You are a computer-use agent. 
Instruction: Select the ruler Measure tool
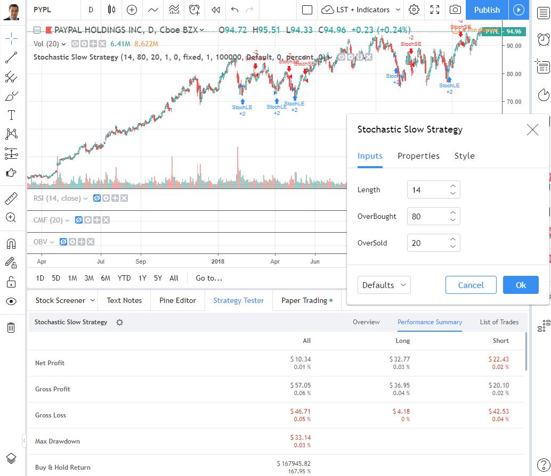click(11, 199)
